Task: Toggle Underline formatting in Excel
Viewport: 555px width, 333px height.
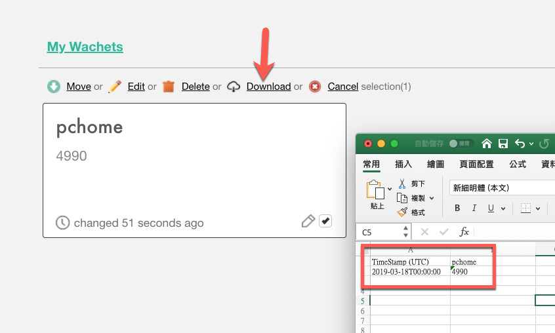Action: (491, 208)
